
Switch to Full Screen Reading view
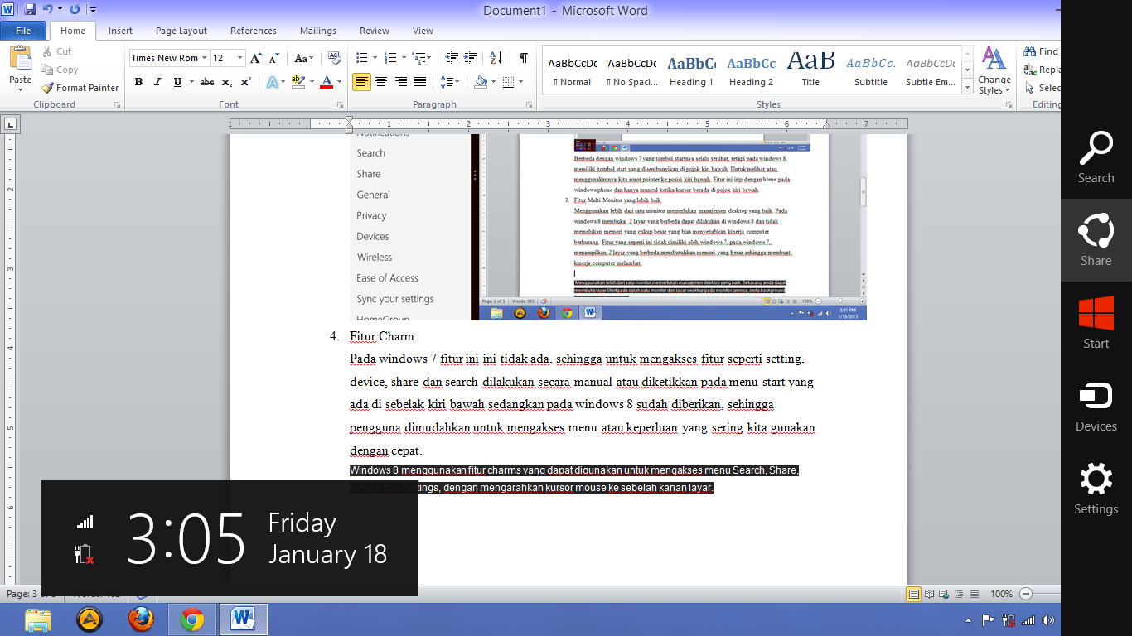click(x=930, y=594)
